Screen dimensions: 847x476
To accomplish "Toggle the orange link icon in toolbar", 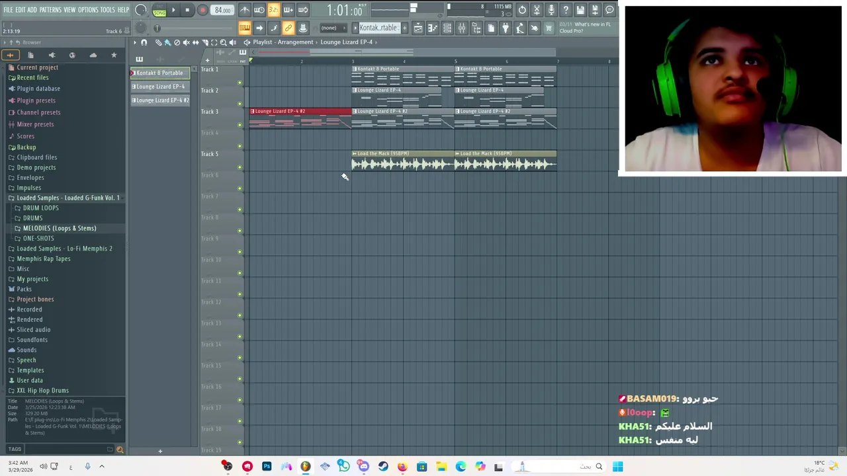I will [x=288, y=28].
